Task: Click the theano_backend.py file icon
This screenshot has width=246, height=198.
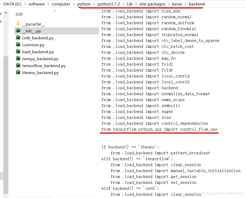Action: [18, 73]
